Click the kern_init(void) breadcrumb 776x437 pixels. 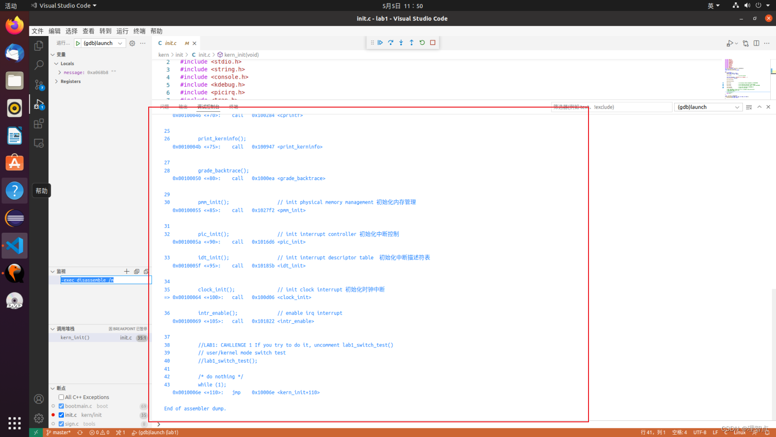(238, 55)
